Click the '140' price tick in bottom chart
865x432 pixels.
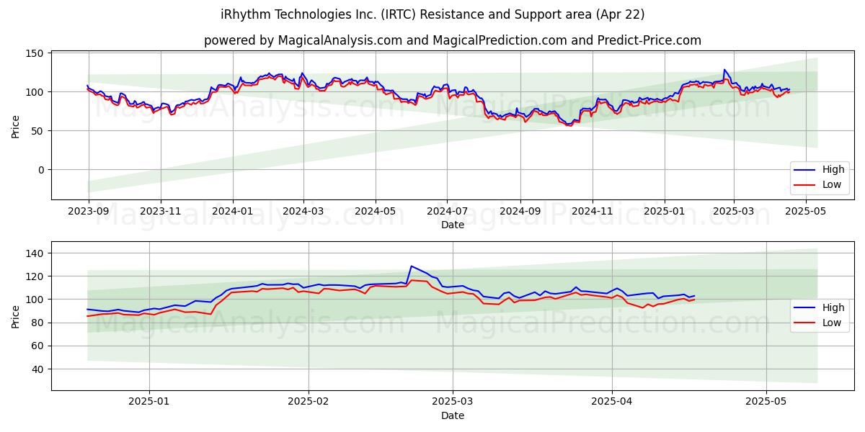pyautogui.click(x=36, y=253)
